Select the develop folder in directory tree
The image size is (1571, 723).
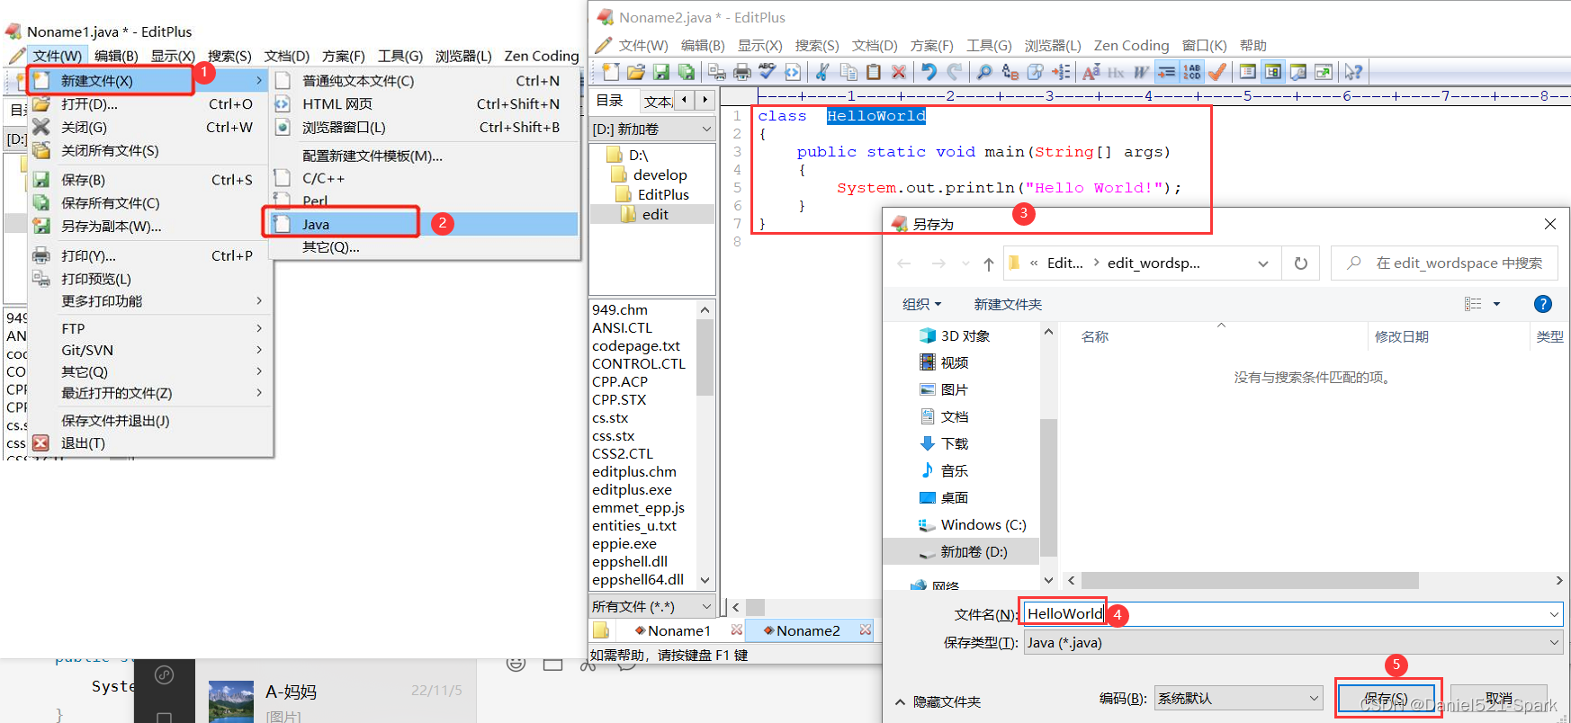(660, 174)
